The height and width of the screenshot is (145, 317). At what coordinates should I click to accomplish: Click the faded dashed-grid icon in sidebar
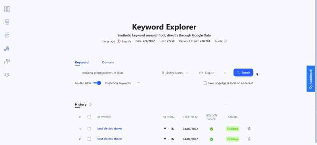click(x=7, y=35)
